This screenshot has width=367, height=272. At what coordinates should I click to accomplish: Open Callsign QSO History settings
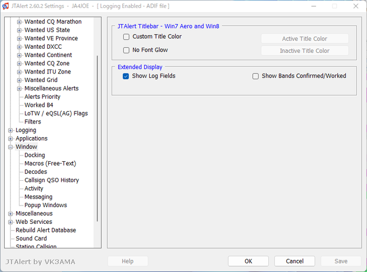(x=52, y=180)
